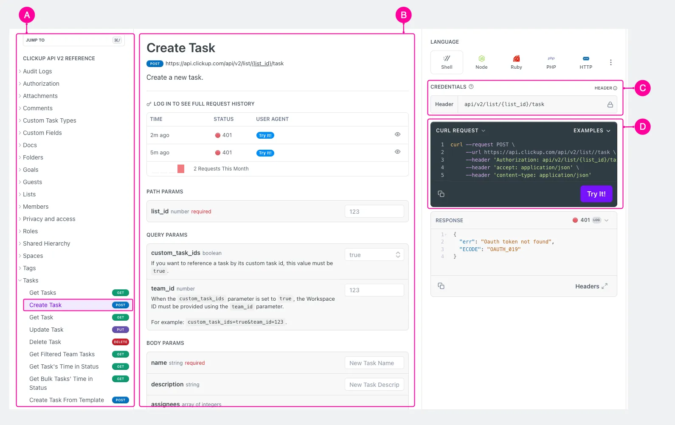Click the HEADER auth type label

click(606, 88)
